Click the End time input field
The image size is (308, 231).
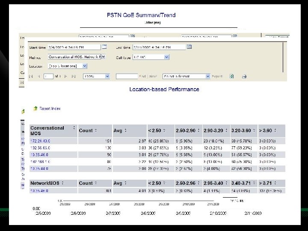159,47
